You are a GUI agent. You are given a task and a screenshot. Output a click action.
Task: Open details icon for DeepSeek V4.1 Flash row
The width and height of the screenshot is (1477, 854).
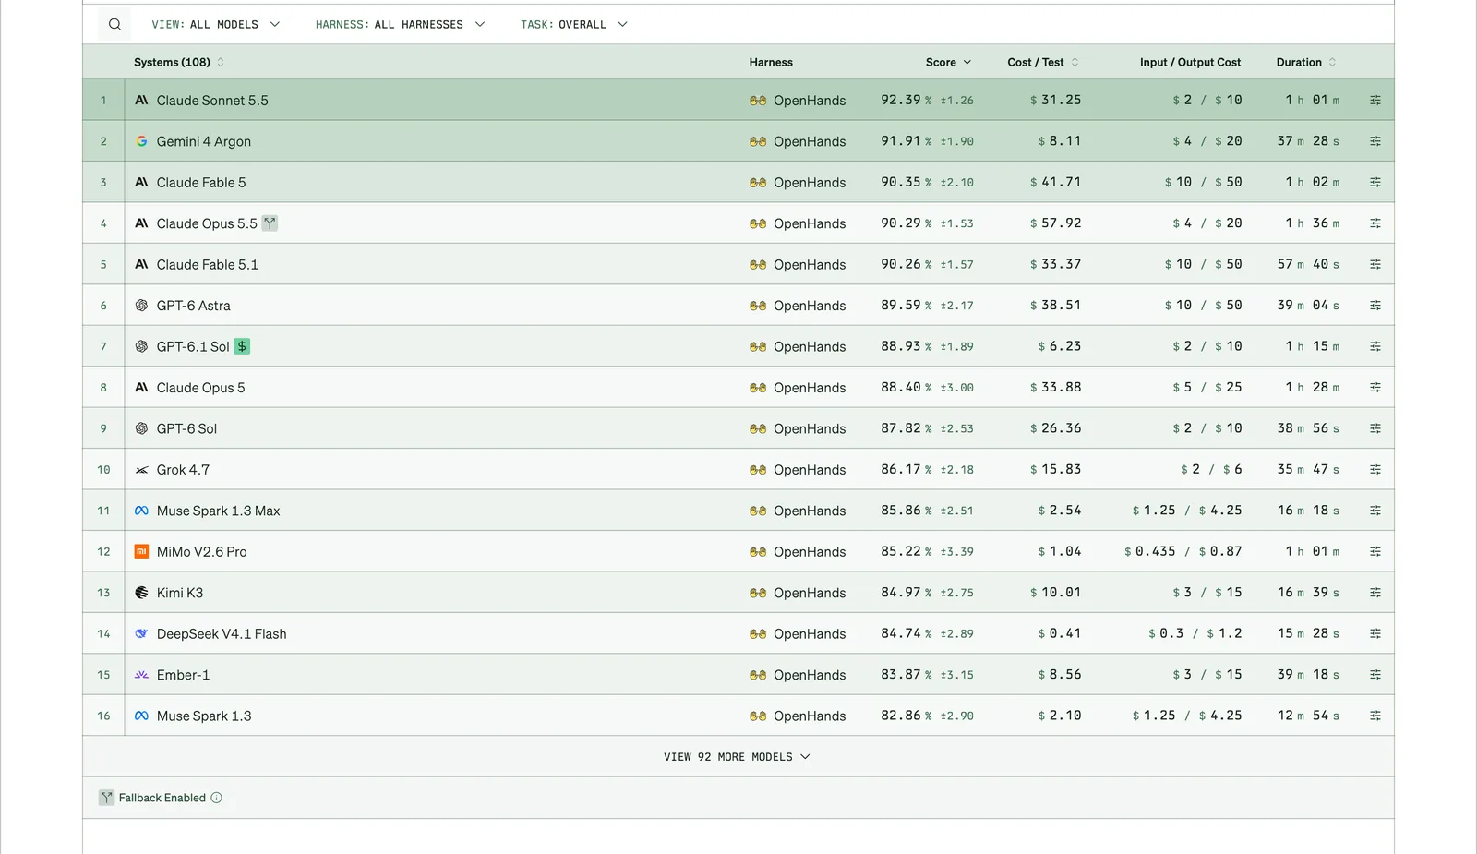point(1375,634)
